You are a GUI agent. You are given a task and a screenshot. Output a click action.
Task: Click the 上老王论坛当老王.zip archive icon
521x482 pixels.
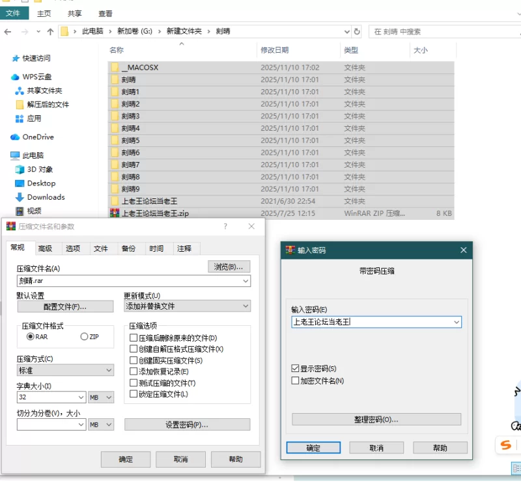(115, 213)
